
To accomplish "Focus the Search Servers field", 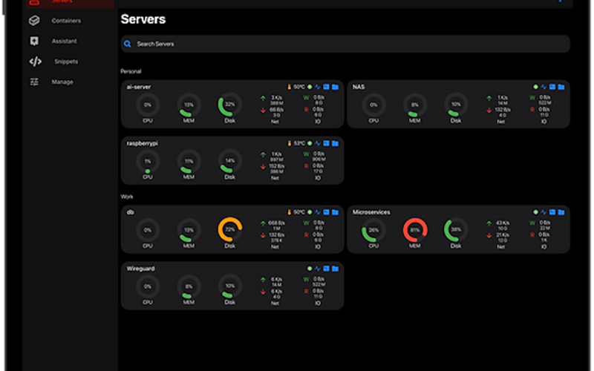I will click(x=345, y=44).
